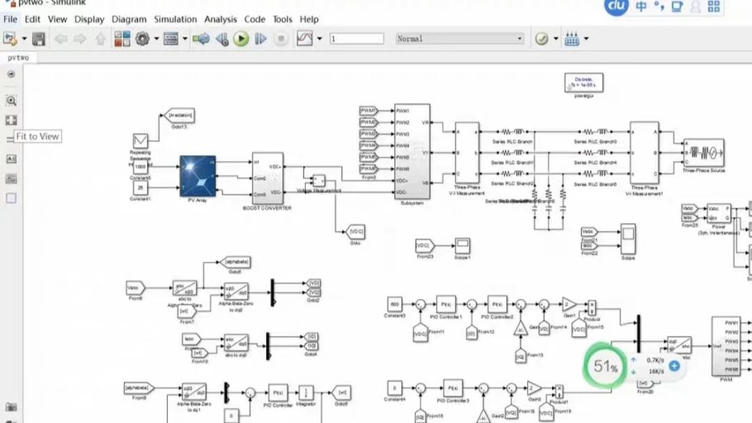Click the Image insert icon in palette
The height and width of the screenshot is (423, 752).
pos(11,179)
